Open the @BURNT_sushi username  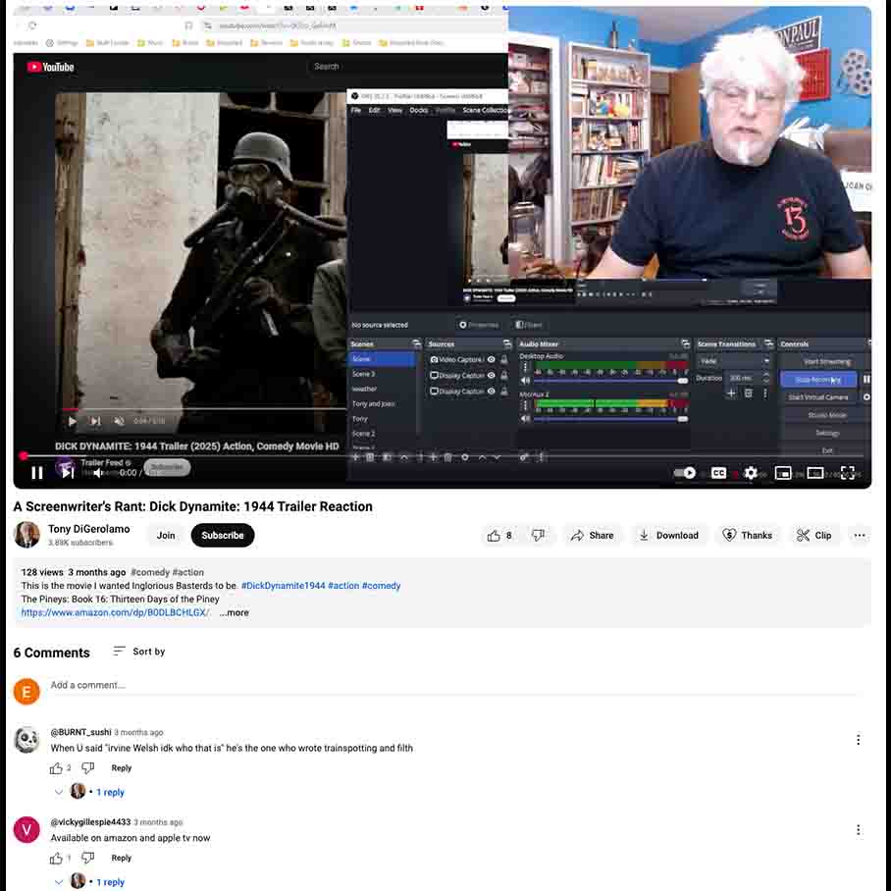coord(80,732)
